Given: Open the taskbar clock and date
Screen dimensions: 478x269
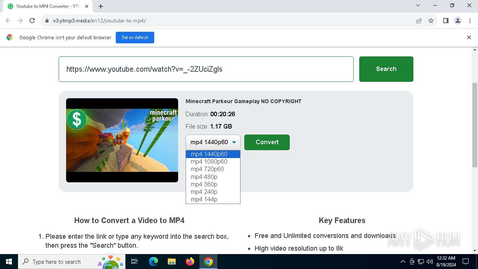Looking at the screenshot, I should [446, 262].
